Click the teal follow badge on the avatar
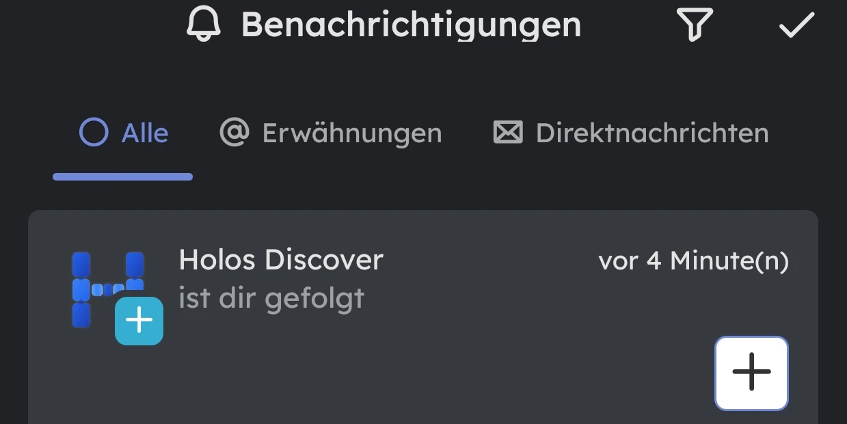Image resolution: width=847 pixels, height=424 pixels. pos(139,321)
